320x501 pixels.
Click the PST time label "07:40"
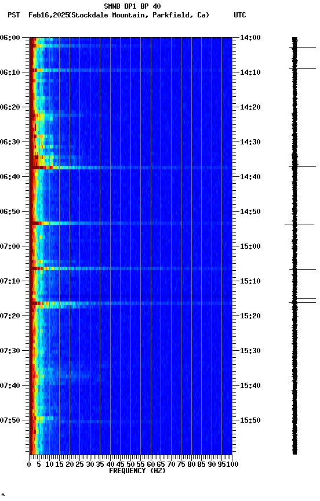point(10,386)
